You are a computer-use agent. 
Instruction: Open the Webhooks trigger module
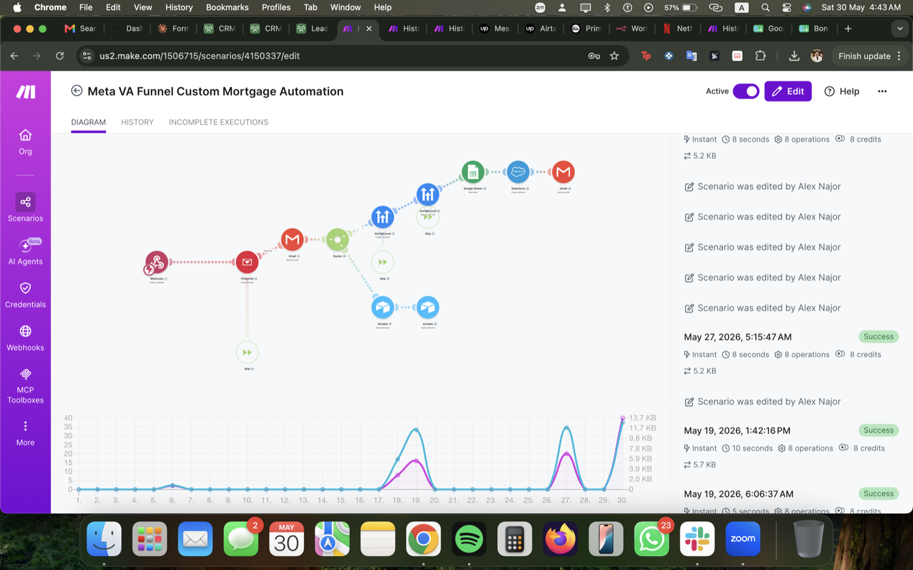tap(156, 262)
